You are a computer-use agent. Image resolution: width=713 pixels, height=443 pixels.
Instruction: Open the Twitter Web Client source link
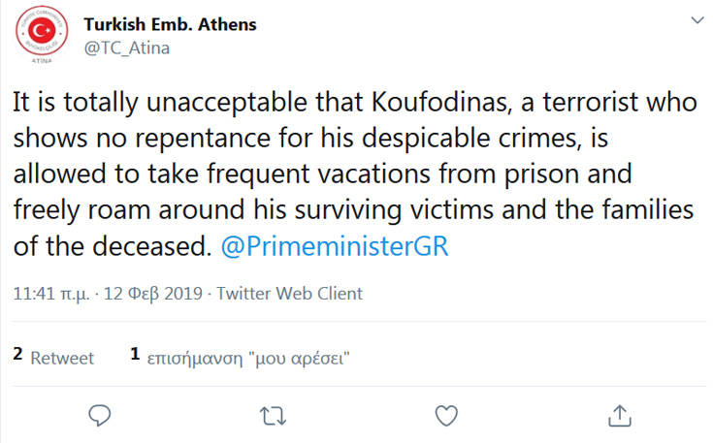290,293
